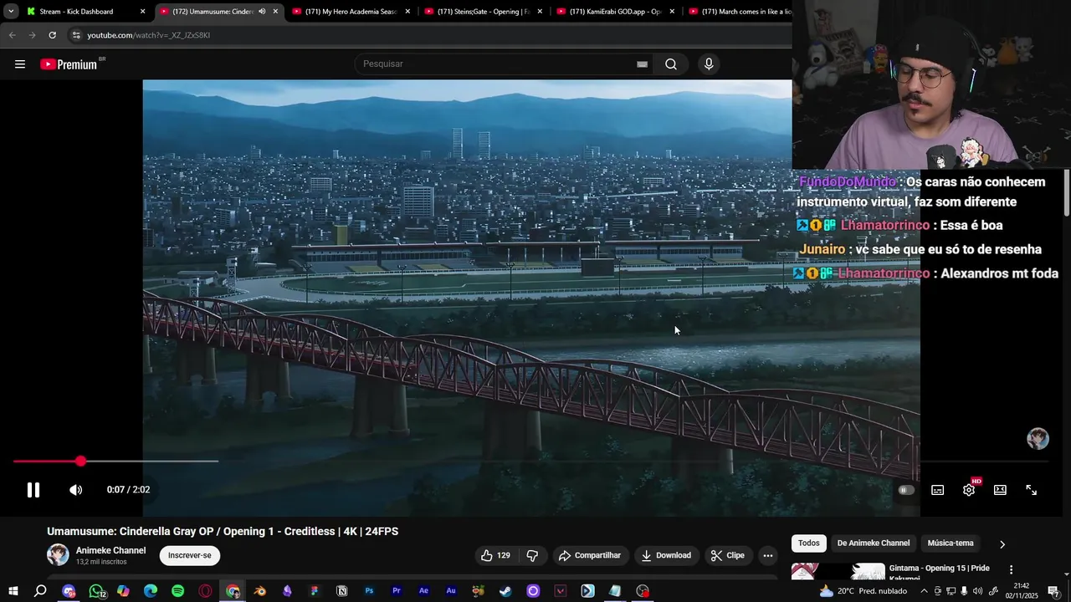The image size is (1071, 602).
Task: Show more filter chips with right arrow
Action: click(x=1002, y=544)
